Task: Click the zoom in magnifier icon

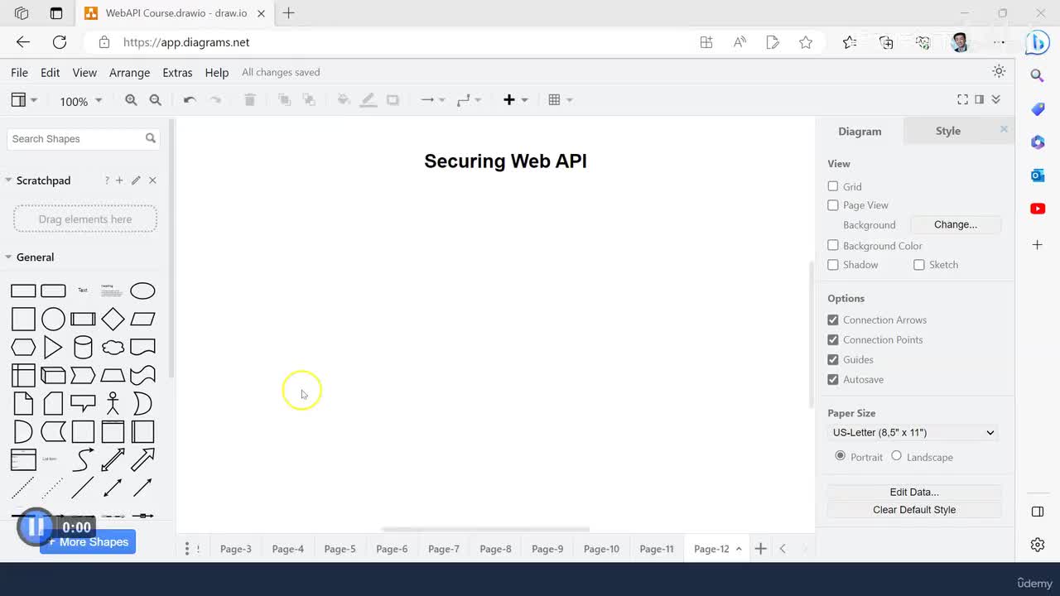Action: [x=131, y=100]
